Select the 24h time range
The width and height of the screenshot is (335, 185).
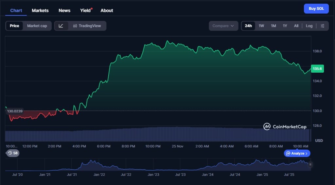[248, 26]
